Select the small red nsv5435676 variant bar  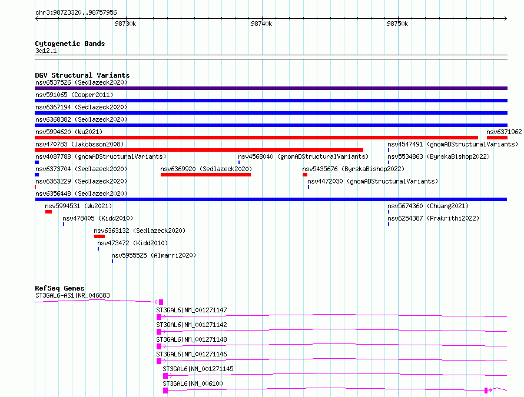(305, 175)
